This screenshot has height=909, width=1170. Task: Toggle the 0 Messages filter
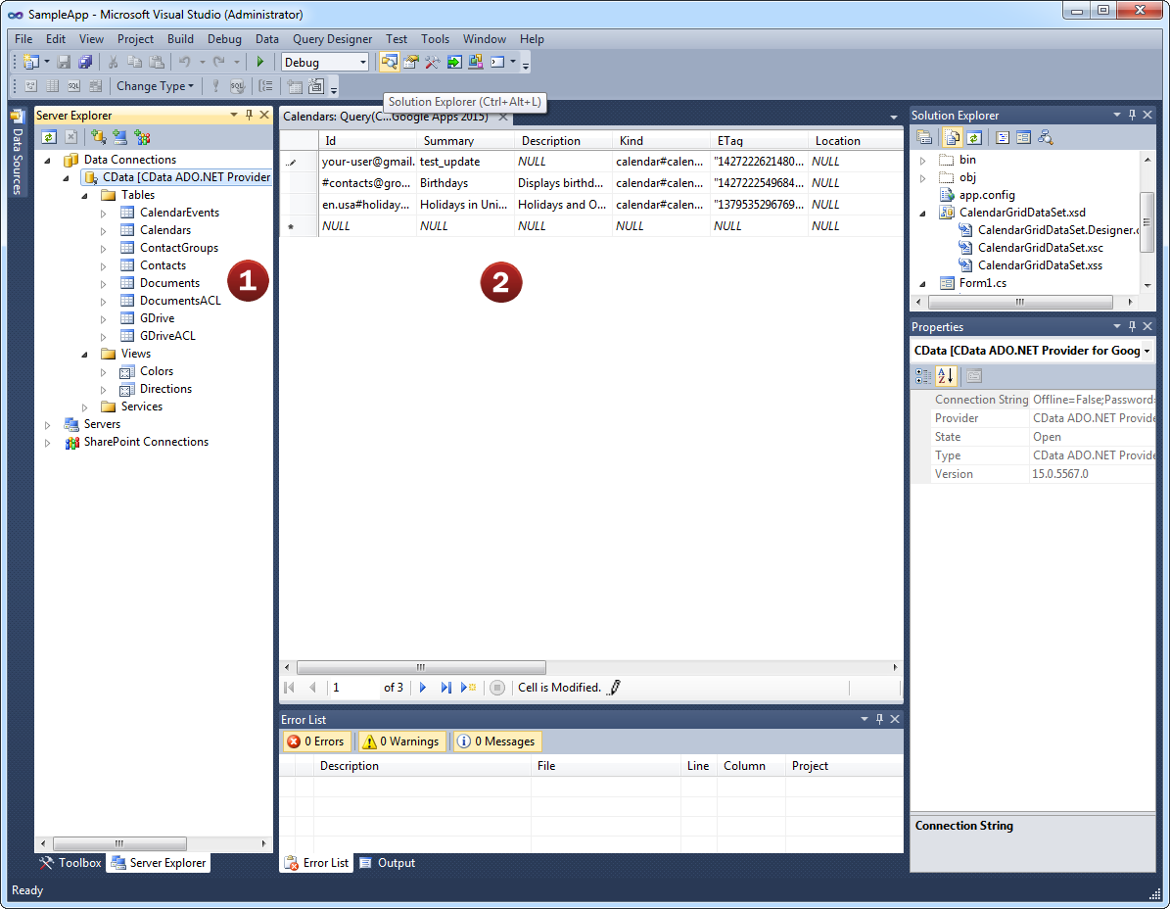(496, 742)
